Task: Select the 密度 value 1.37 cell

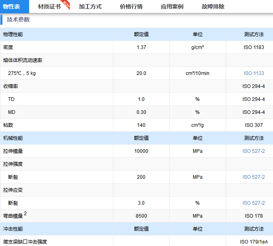Action: coord(141,47)
